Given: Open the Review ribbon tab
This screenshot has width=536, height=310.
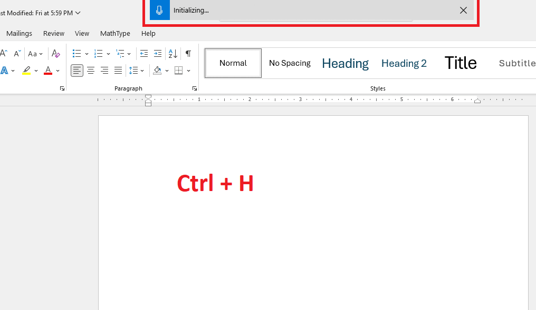Looking at the screenshot, I should [x=54, y=34].
